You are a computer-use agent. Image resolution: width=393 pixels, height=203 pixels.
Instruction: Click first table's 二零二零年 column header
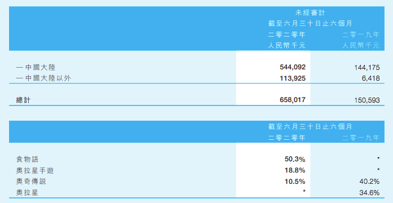pos(287,34)
